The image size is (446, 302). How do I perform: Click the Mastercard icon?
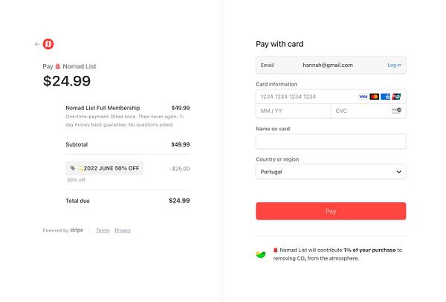coord(374,97)
